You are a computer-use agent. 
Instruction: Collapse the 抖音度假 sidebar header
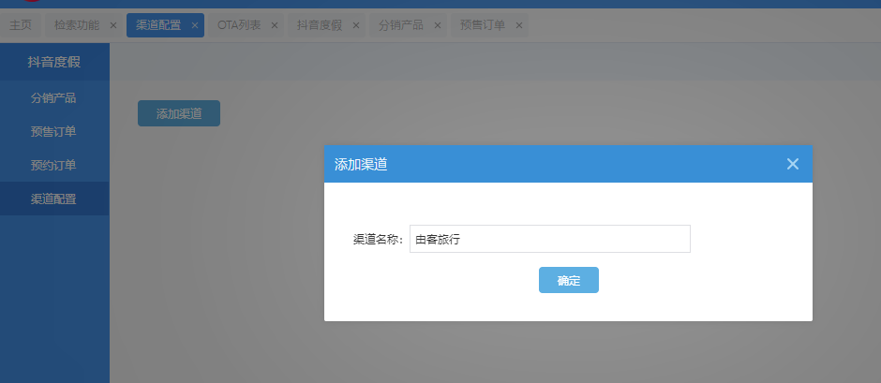click(53, 63)
